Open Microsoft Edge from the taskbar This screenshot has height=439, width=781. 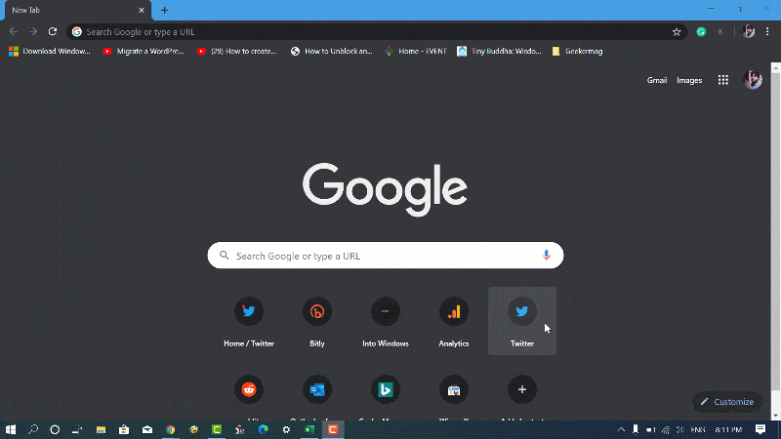263,429
